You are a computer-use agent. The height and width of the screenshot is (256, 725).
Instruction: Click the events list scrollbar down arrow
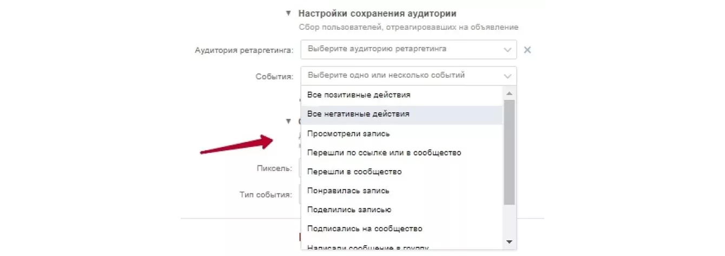tap(509, 241)
